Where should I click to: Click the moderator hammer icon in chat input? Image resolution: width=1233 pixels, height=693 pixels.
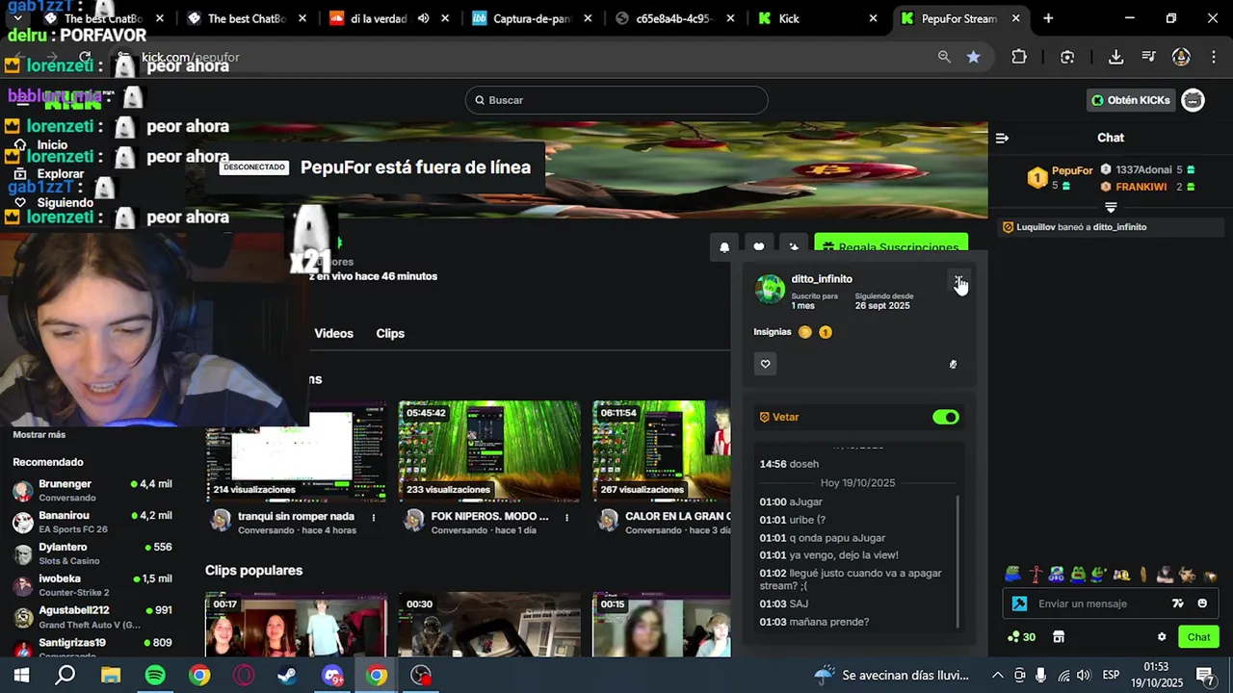(x=1020, y=603)
